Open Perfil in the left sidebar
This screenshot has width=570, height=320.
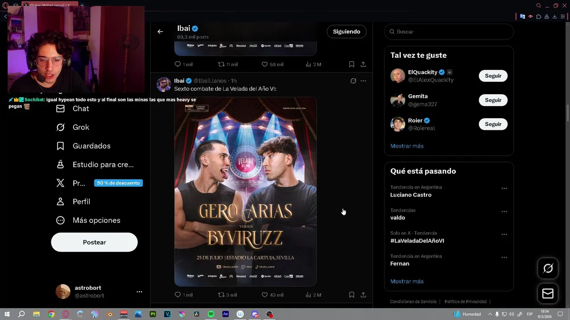pos(73,201)
